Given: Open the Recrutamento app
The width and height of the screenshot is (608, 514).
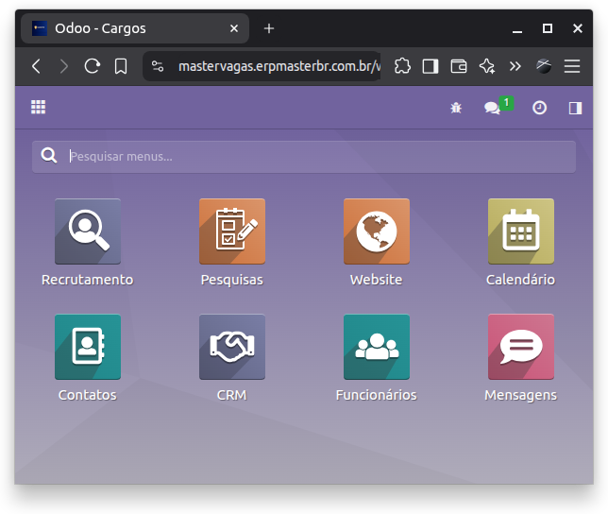Looking at the screenshot, I should (88, 231).
